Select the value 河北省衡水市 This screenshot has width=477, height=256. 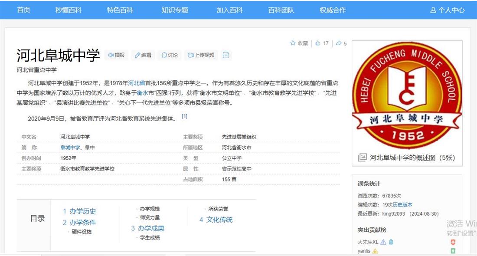point(237,148)
